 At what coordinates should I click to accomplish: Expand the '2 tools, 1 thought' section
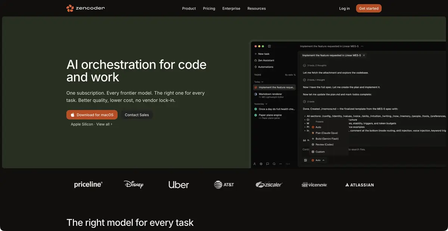pos(314,80)
